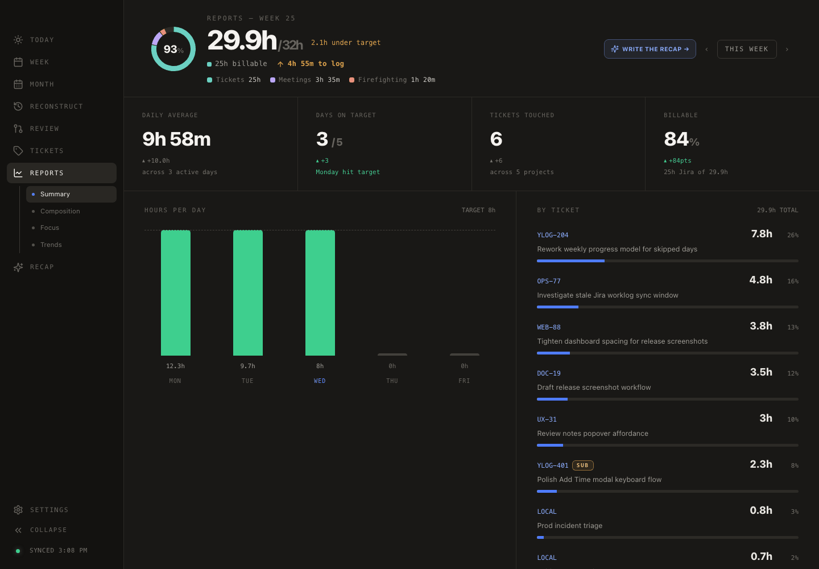The width and height of the screenshot is (819, 569).
Task: Open the UX-31 ticket link
Action: (x=547, y=419)
